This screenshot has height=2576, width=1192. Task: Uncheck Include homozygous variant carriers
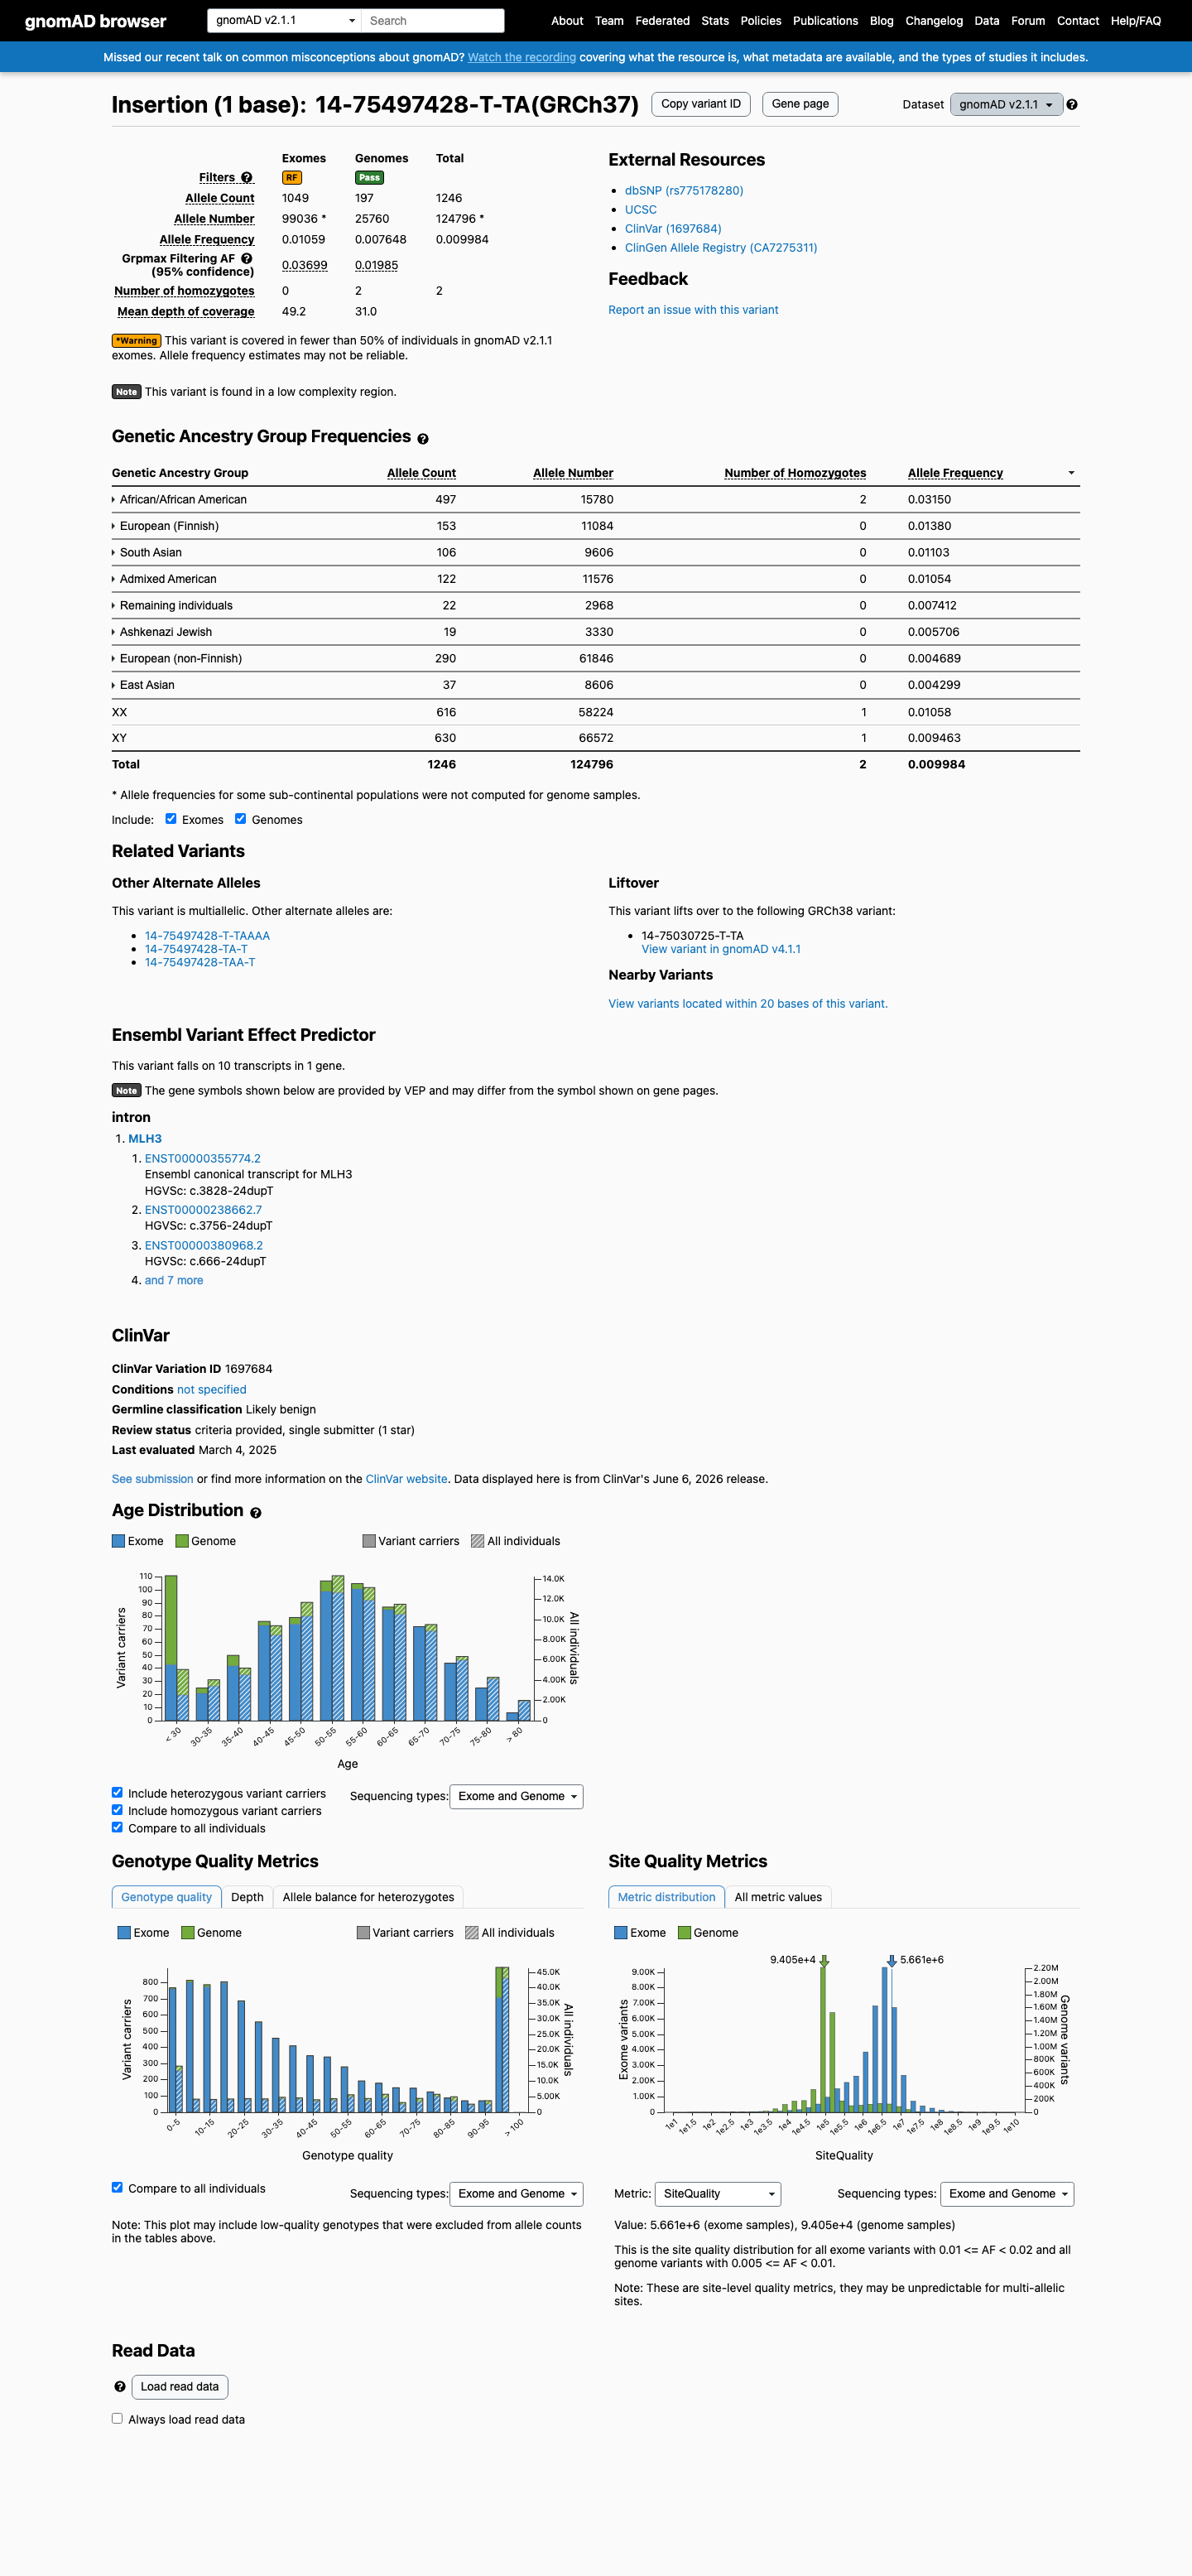pos(117,1809)
